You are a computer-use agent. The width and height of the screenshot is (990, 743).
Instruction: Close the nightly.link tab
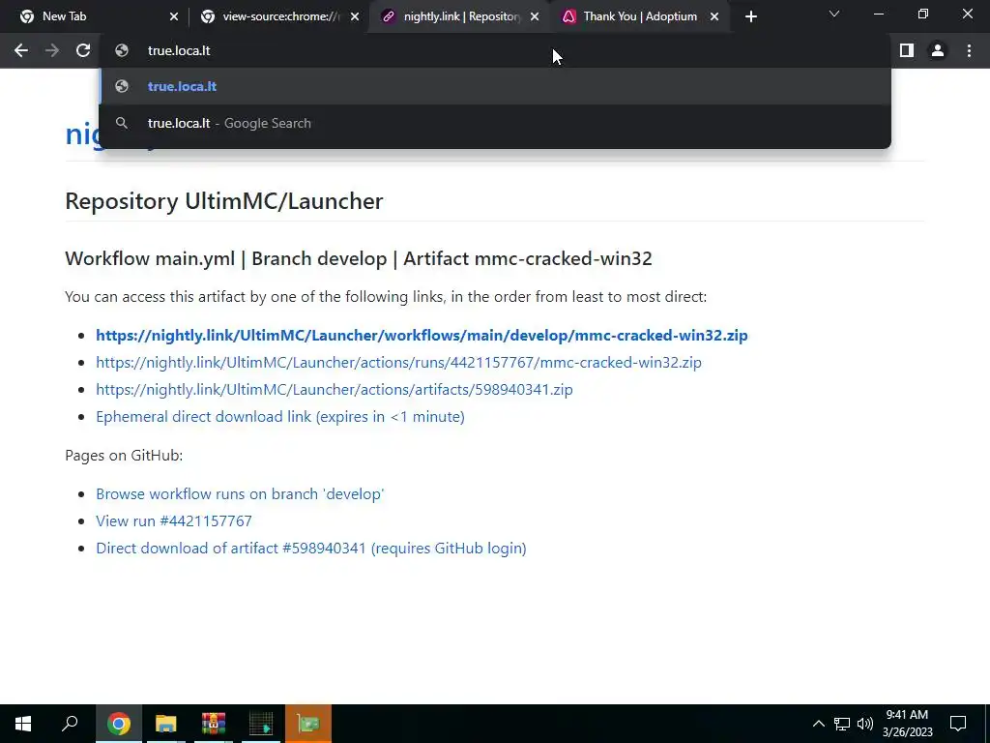(x=535, y=16)
